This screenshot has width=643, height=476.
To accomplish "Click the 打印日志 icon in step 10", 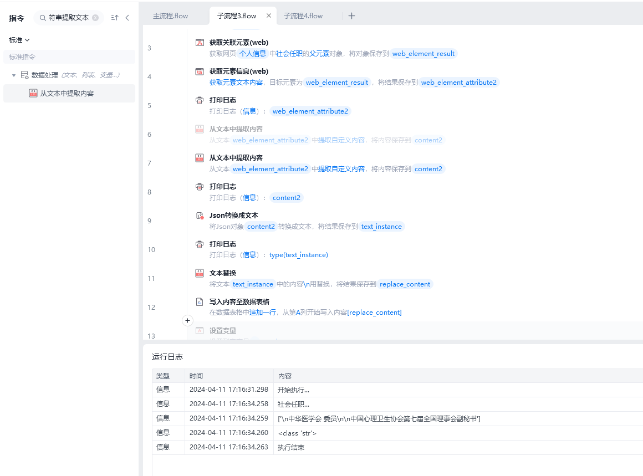I will tap(200, 244).
